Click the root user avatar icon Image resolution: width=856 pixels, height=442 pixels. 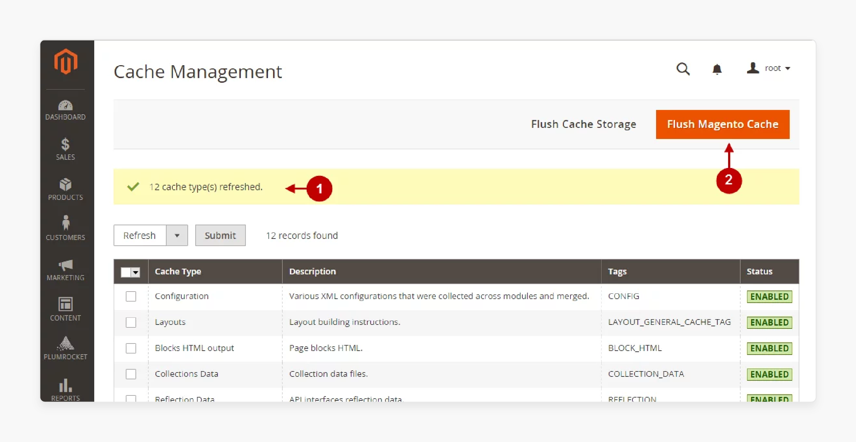point(753,68)
